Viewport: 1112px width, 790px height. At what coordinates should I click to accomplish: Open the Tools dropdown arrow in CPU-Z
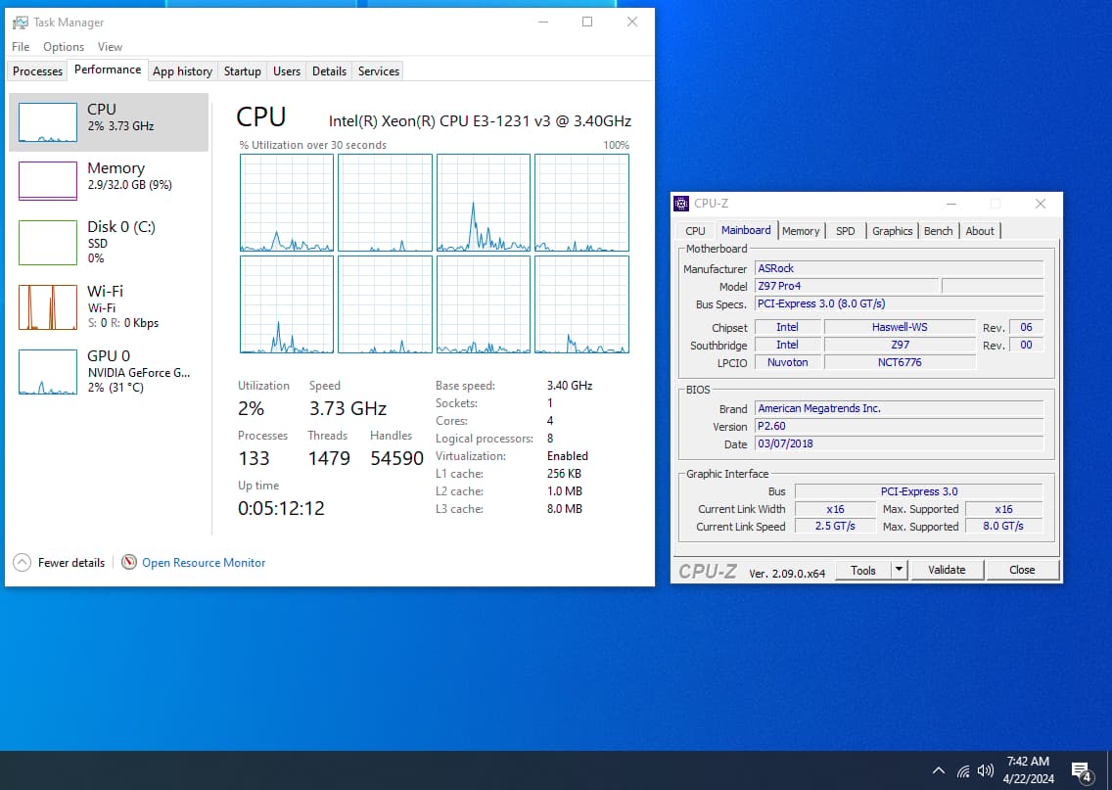pyautogui.click(x=900, y=570)
